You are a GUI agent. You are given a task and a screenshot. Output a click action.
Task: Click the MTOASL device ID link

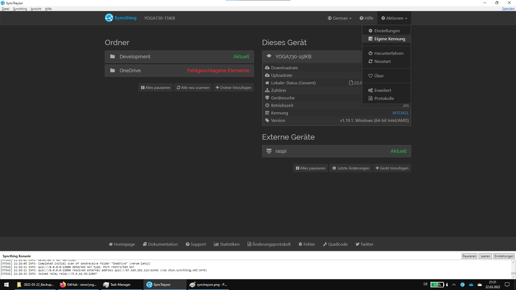click(400, 113)
